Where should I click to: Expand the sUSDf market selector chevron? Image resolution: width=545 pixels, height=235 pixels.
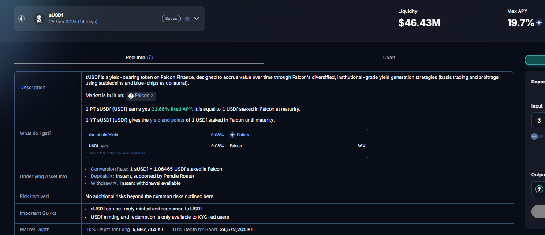197,19
